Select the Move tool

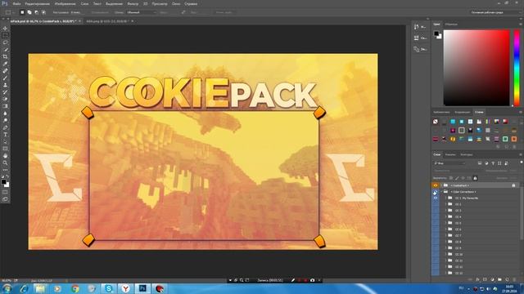pyautogui.click(x=5, y=29)
